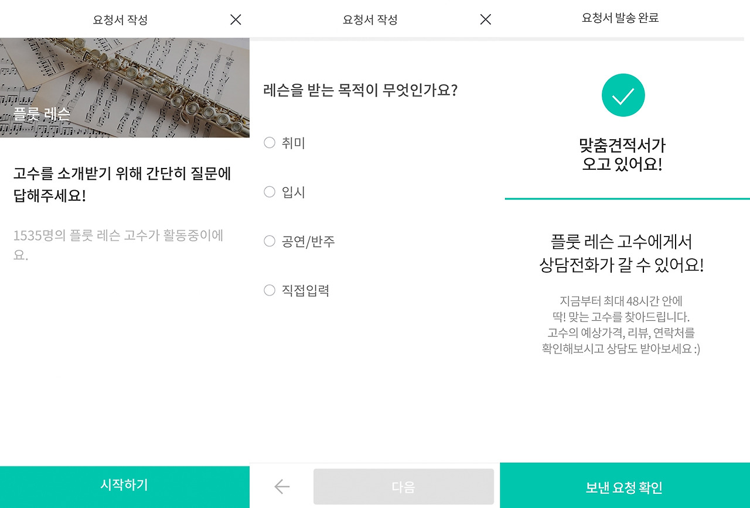Viewport: 750px width, 508px height.
Task: Click the flute lesson header photo
Action: pyautogui.click(x=124, y=85)
